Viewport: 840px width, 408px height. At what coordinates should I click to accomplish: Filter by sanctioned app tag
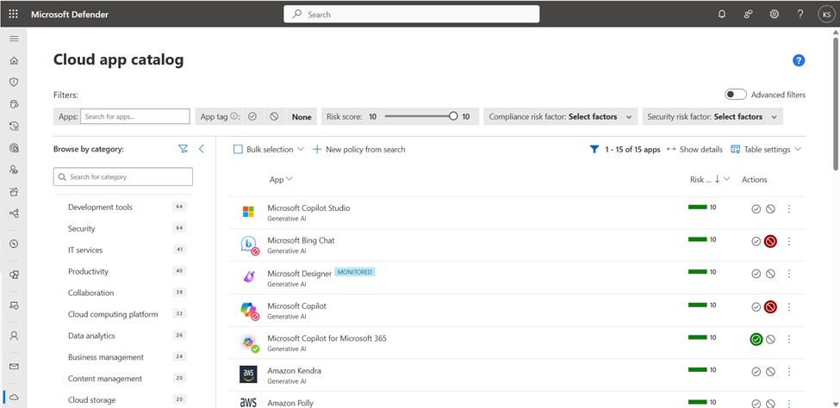tap(252, 116)
